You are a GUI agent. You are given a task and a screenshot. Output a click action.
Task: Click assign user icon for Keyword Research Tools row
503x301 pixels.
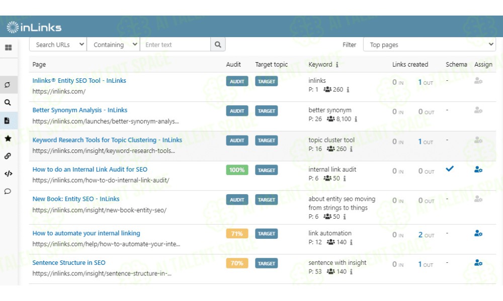[x=478, y=140]
